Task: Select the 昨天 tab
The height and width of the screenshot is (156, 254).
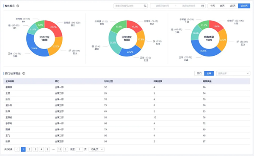Action: tap(222, 6)
